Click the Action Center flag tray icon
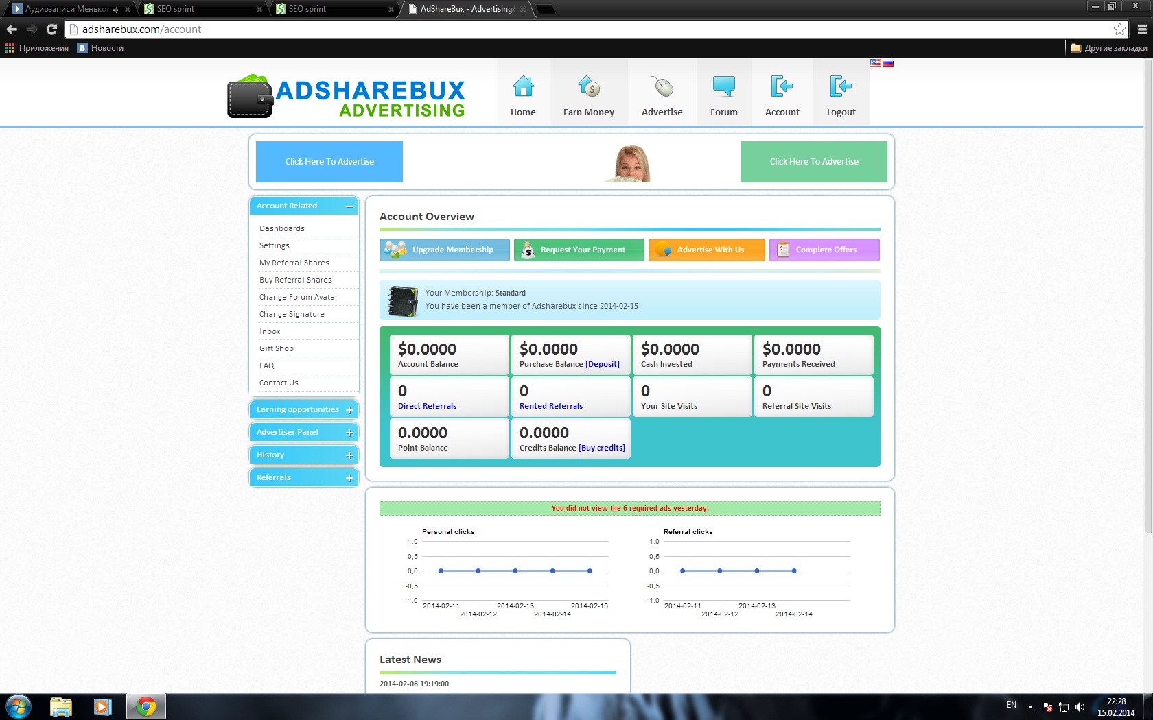This screenshot has width=1153, height=720. coord(1047,707)
